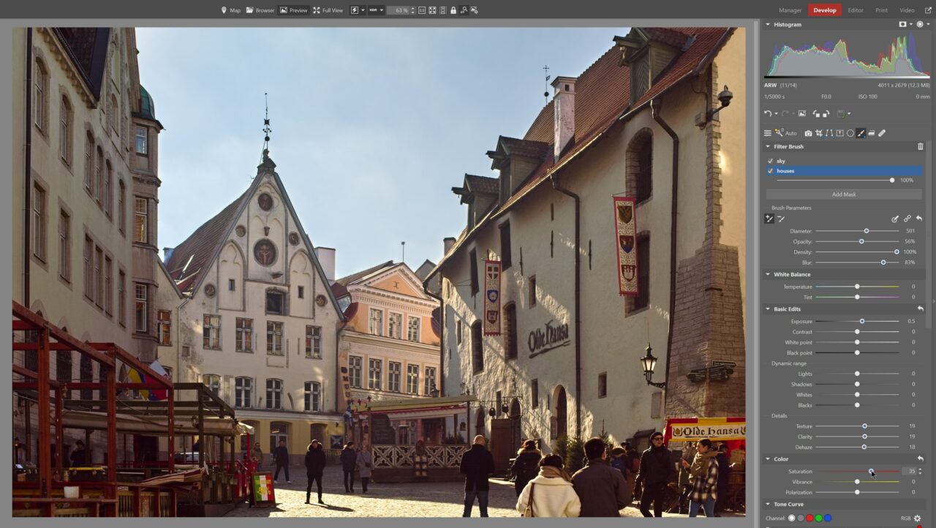Show the original image icon
This screenshot has width=936, height=528.
coord(801,113)
